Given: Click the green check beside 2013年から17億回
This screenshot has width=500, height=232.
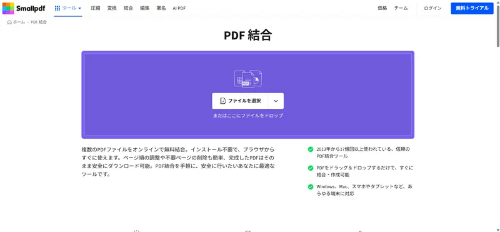Looking at the screenshot, I should coord(310,149).
